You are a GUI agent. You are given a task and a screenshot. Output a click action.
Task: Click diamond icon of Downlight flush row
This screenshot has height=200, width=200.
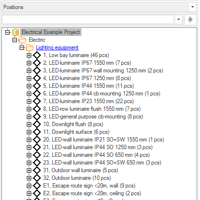[37, 124]
